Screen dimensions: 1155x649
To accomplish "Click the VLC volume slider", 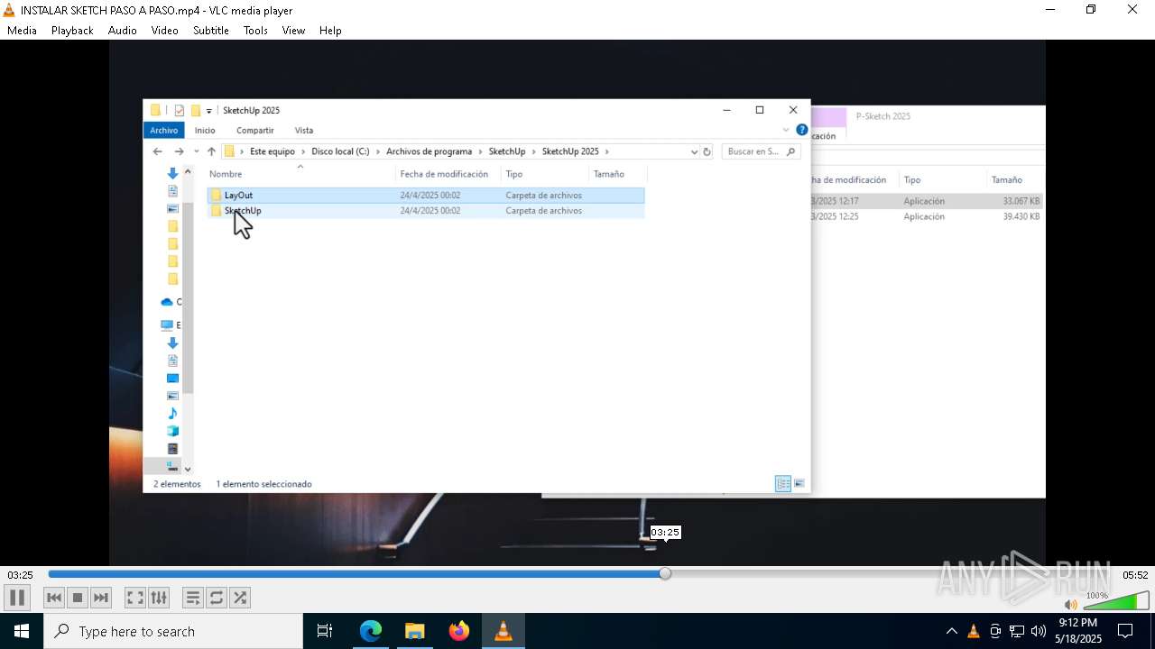I will [1115, 601].
